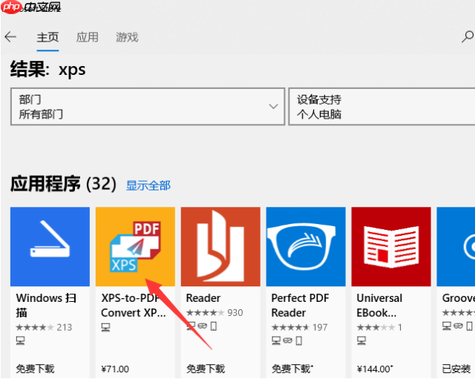
Task: Click the Perfect PDF Reader title
Action: pos(300,305)
